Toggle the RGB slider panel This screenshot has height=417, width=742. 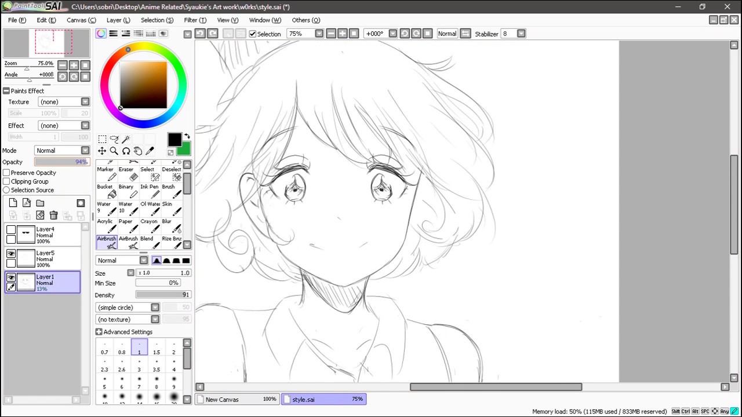tap(114, 34)
